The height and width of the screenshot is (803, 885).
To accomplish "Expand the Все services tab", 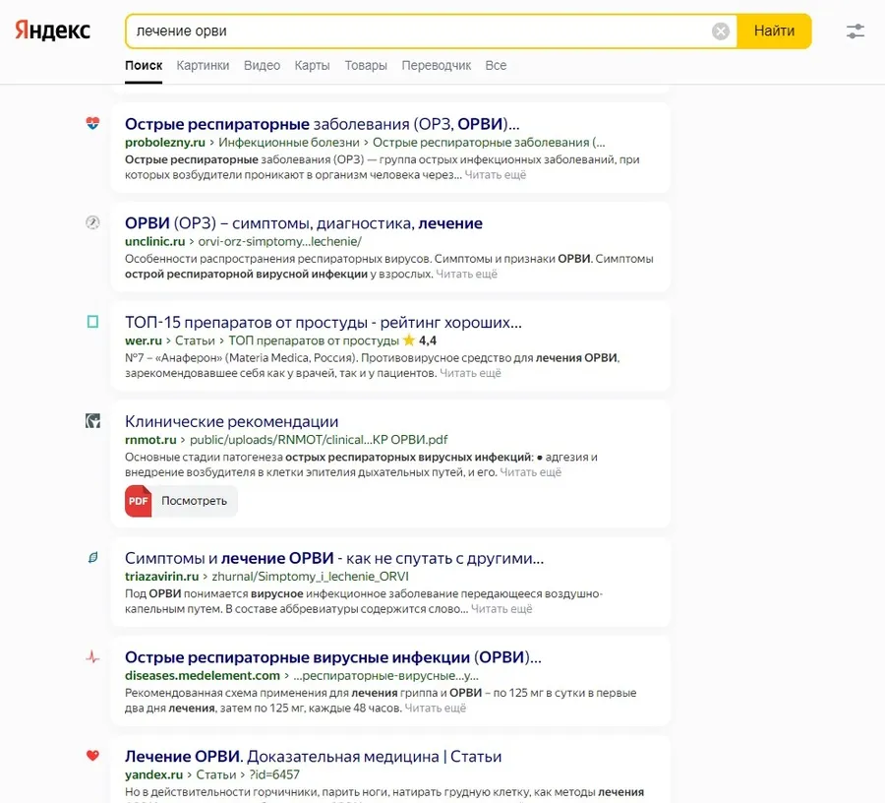I will 496,66.
